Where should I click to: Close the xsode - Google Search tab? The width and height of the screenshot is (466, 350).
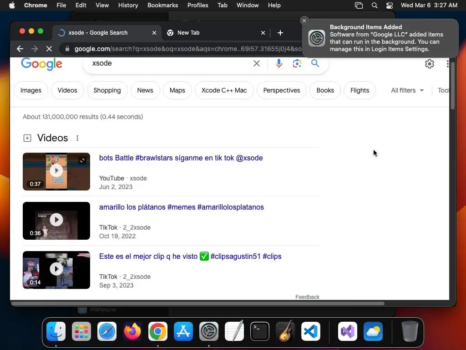154,33
